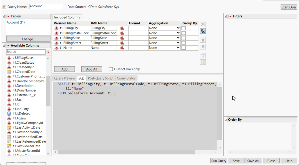
Task: Select the remove all columns icon
Action: tap(203, 31)
